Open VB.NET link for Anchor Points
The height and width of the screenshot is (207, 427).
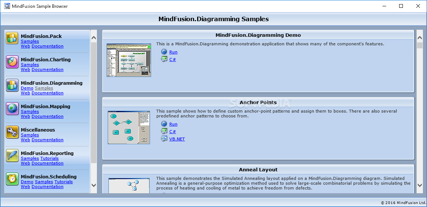coord(177,139)
